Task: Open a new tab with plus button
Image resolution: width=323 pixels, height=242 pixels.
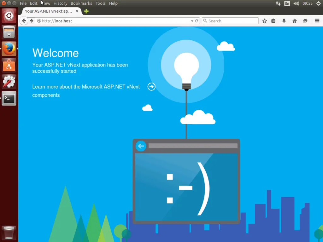Action: 86,11
